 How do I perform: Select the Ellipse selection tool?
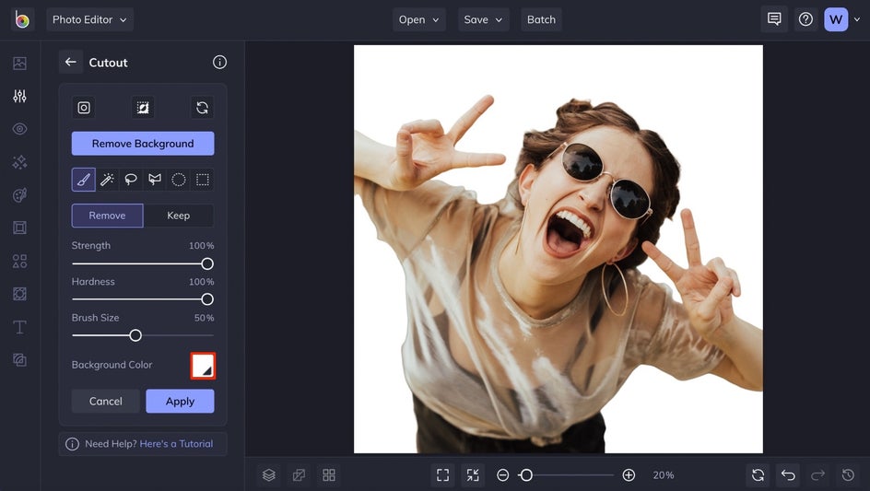pos(179,180)
